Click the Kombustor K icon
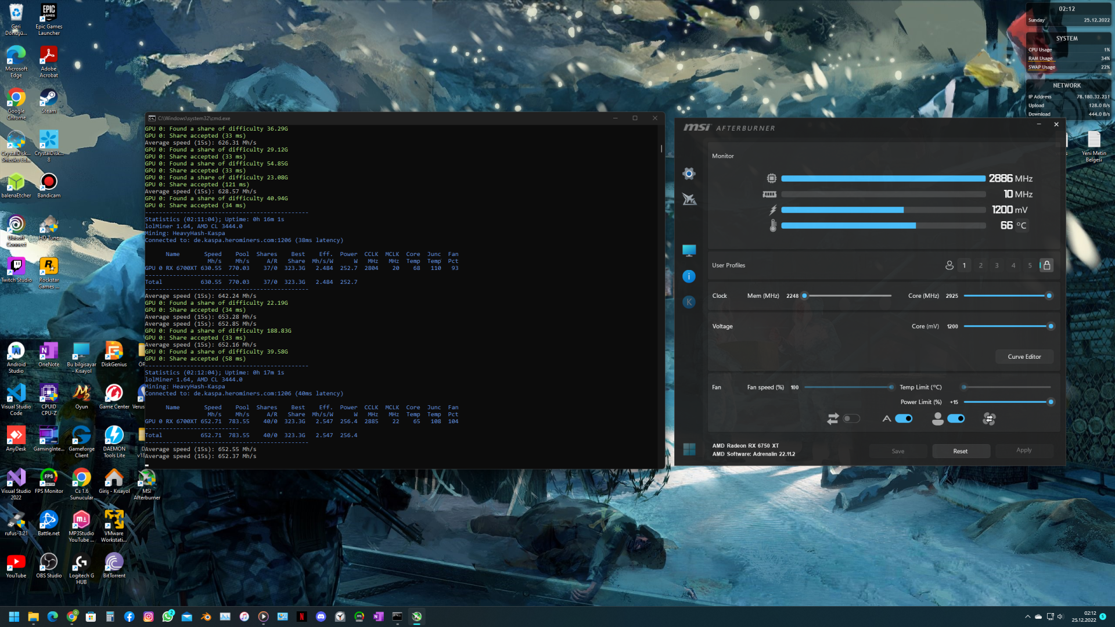 click(x=689, y=302)
